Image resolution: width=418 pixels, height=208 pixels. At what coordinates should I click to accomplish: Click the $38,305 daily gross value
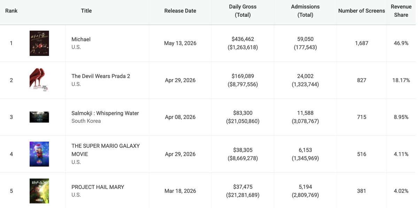[x=243, y=150]
